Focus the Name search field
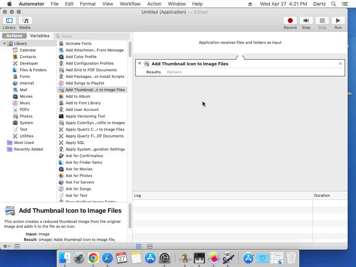 pos(92,36)
